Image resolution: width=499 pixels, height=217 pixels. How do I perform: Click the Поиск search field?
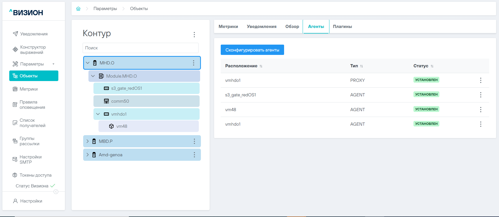pos(140,48)
